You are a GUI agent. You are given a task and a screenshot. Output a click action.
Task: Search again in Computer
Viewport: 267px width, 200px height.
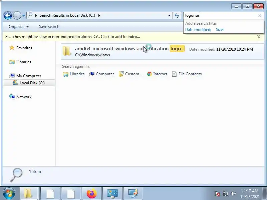pyautogui.click(x=101, y=74)
